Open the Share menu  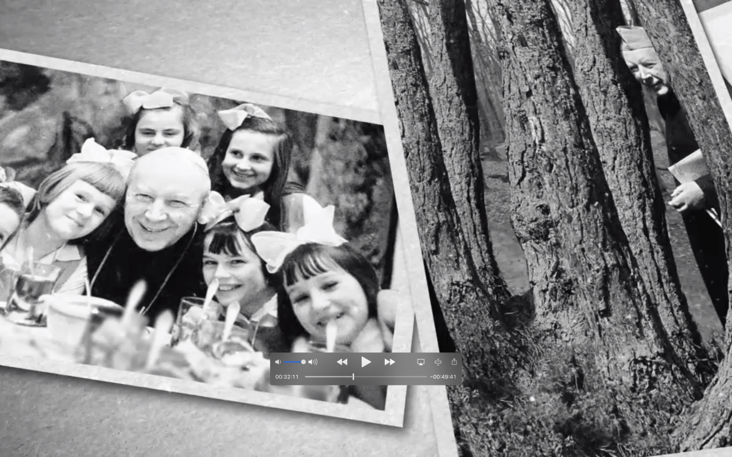pos(454,362)
